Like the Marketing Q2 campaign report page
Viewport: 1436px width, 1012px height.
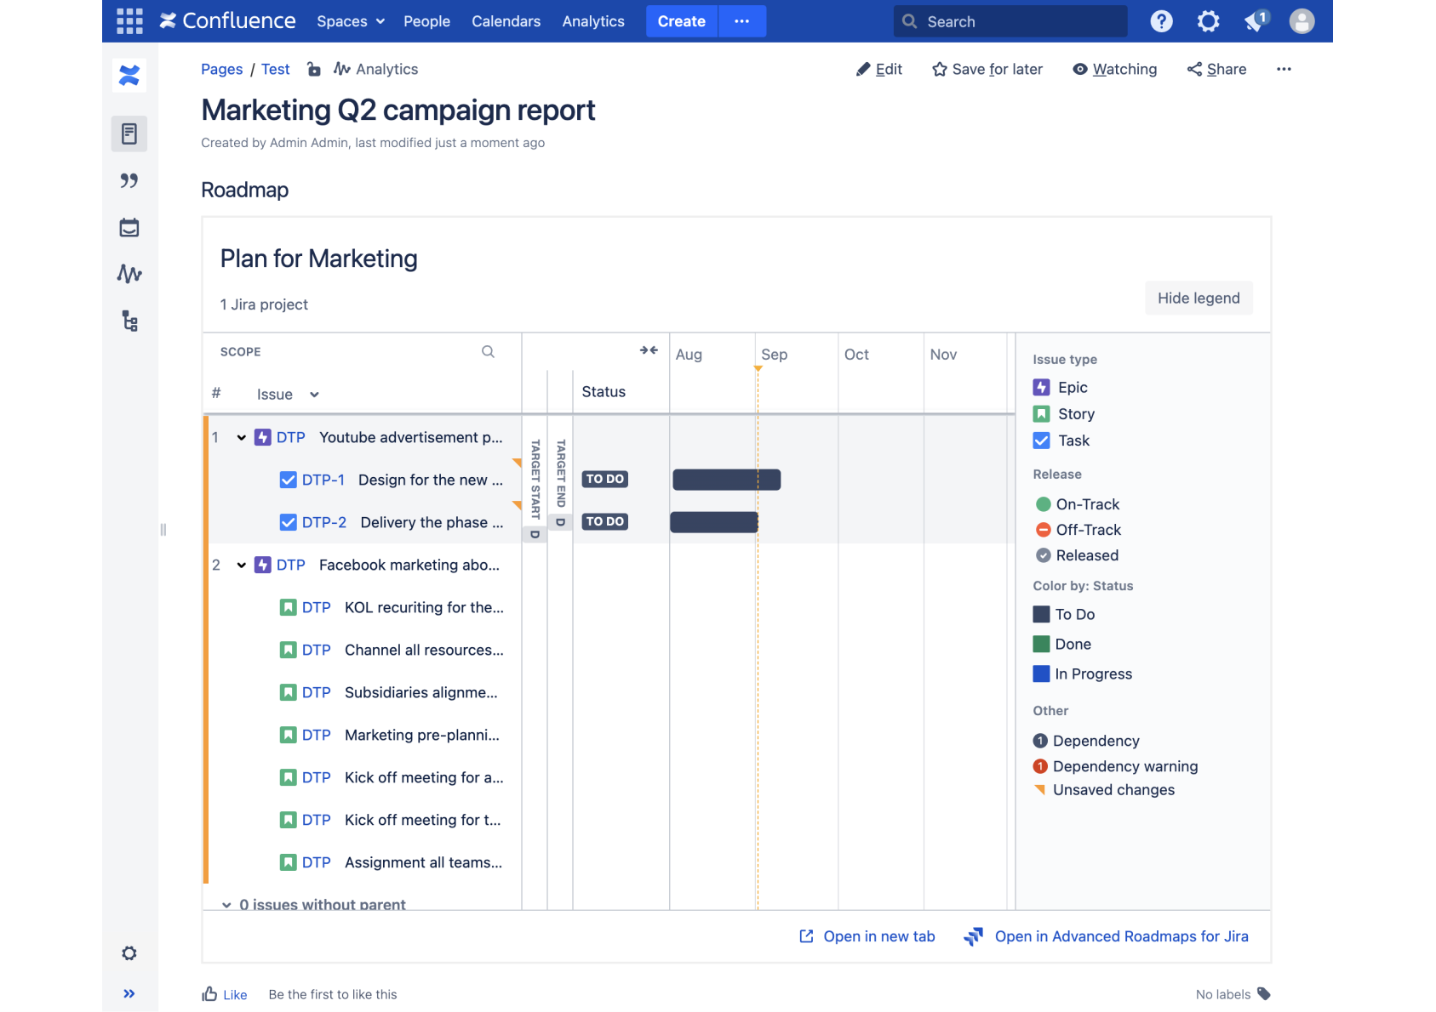click(223, 994)
